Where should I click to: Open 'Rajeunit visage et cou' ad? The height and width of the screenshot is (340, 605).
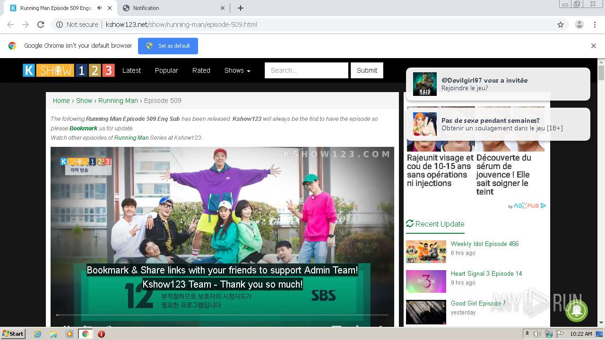(x=440, y=170)
